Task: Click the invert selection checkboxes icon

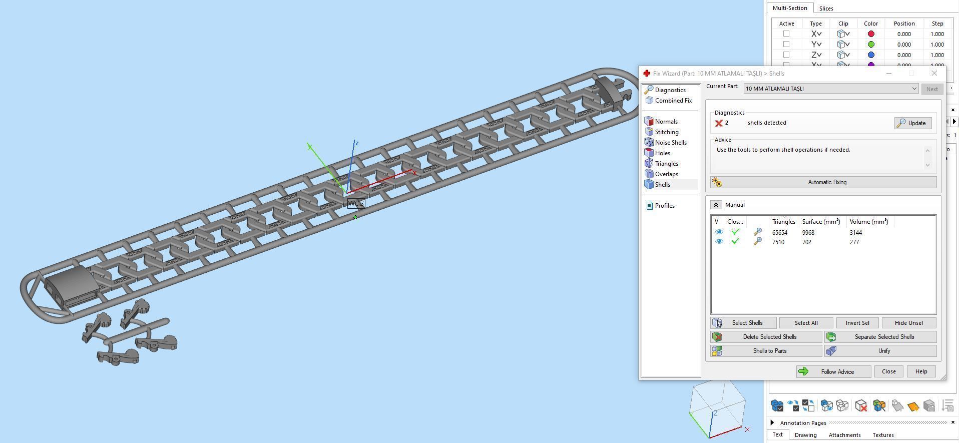Action: point(808,405)
